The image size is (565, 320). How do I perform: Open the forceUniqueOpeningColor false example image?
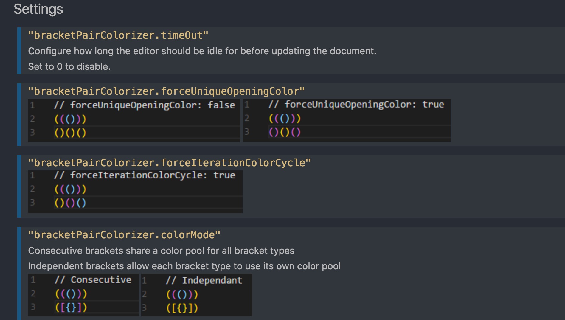(x=134, y=120)
